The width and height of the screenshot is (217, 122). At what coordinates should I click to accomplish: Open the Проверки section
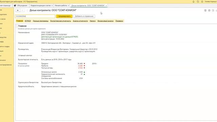click(119, 21)
